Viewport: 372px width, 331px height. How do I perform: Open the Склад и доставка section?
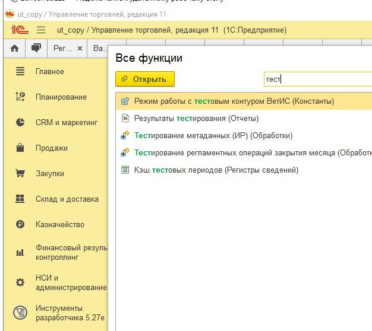67,199
